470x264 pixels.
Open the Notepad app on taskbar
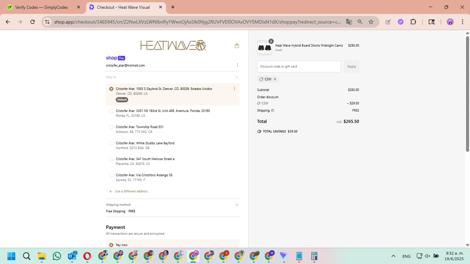click(299, 256)
